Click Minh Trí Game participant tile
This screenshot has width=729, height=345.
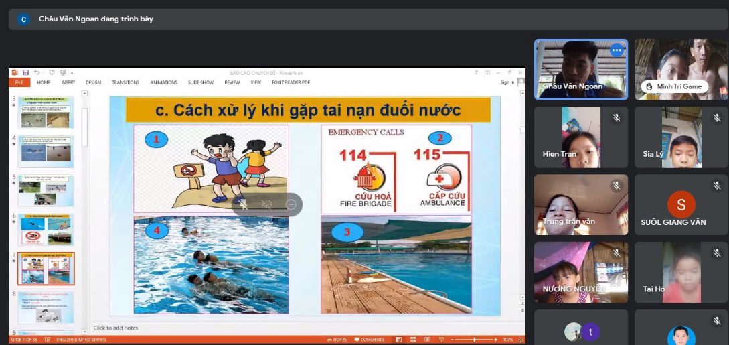click(681, 69)
